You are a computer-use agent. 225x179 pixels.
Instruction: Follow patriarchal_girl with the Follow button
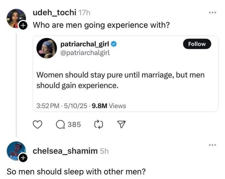197,44
